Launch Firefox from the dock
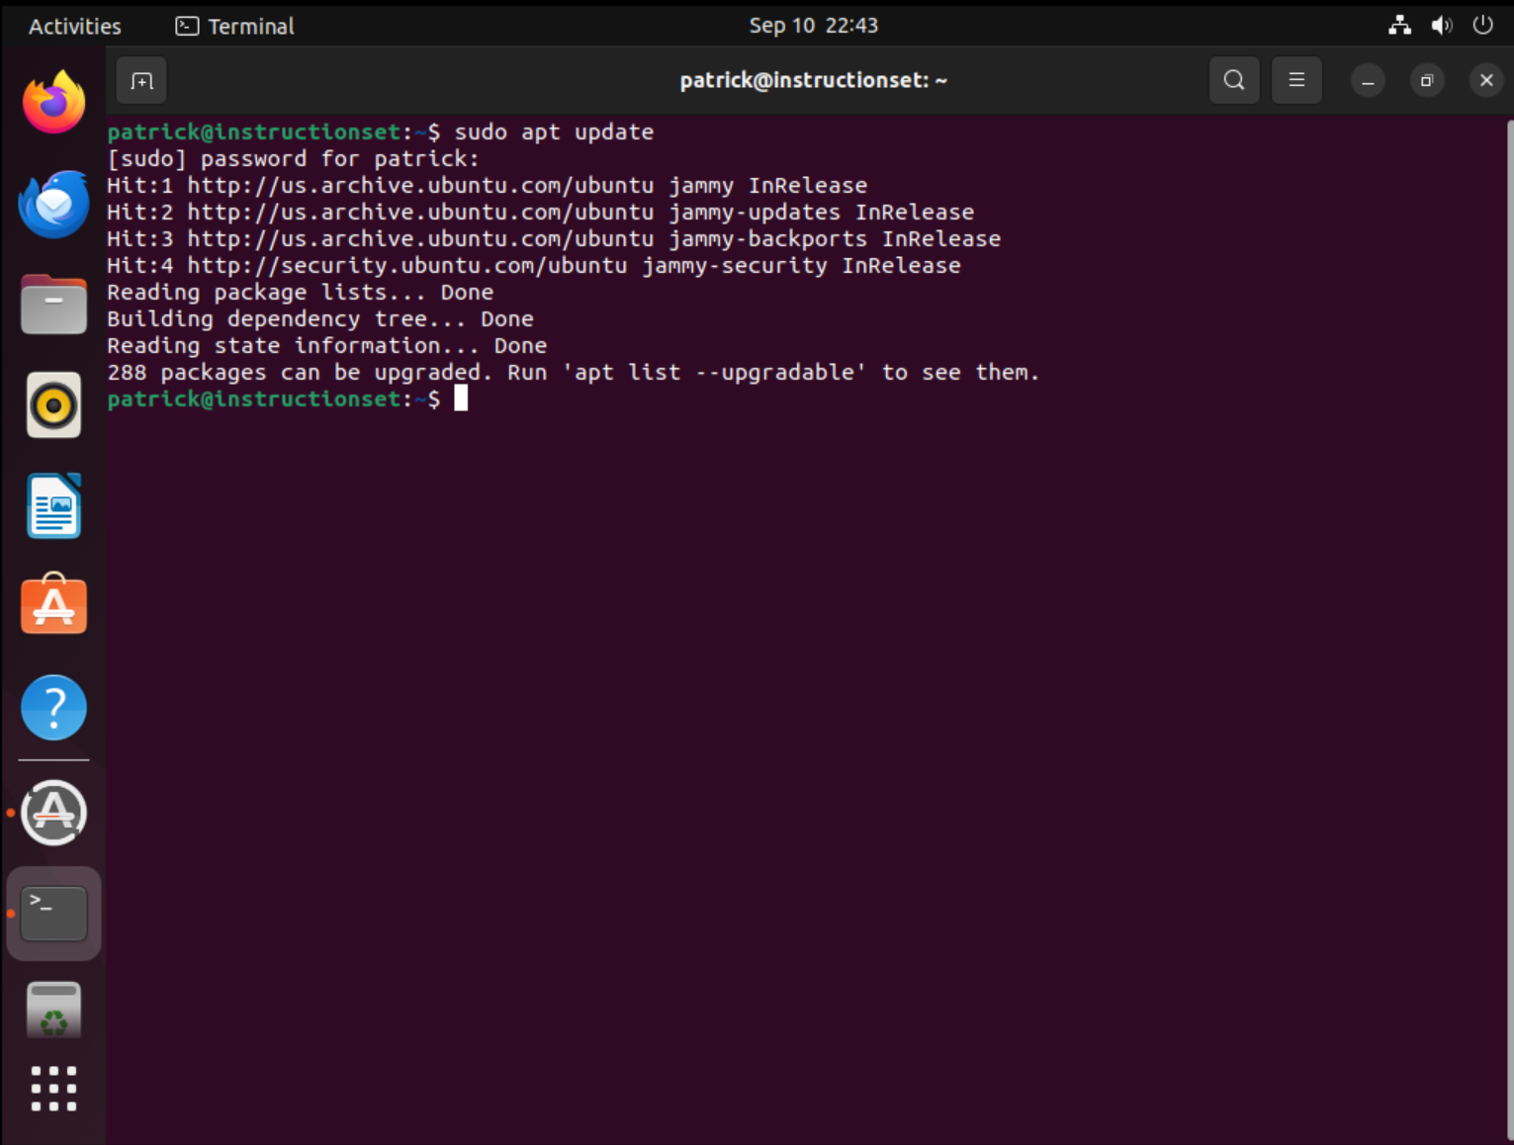The width and height of the screenshot is (1514, 1145). [x=54, y=102]
